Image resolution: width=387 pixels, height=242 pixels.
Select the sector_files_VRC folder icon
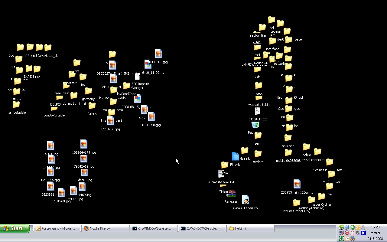click(x=262, y=28)
